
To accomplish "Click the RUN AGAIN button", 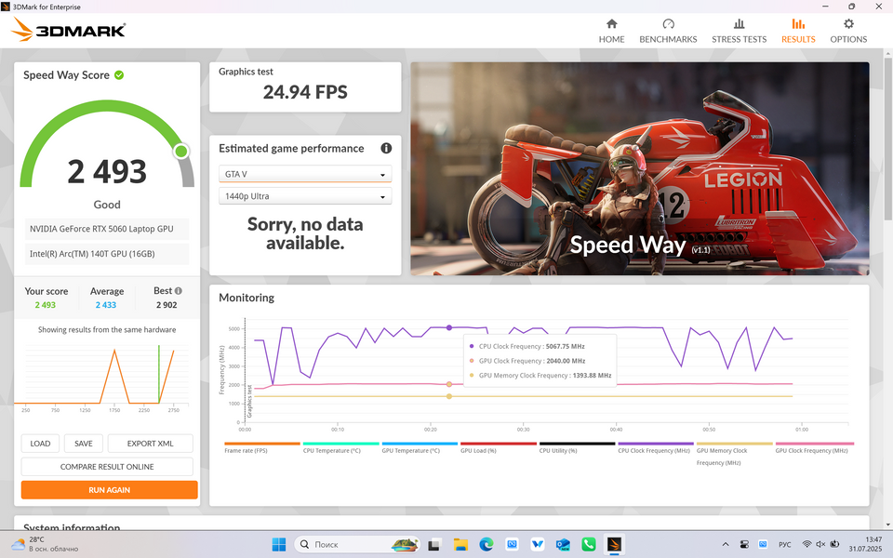I will click(x=110, y=490).
